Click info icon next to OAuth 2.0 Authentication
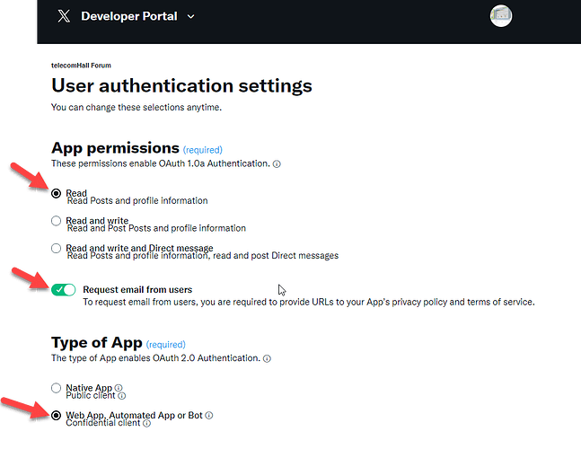This screenshot has width=581, height=449. (267, 358)
